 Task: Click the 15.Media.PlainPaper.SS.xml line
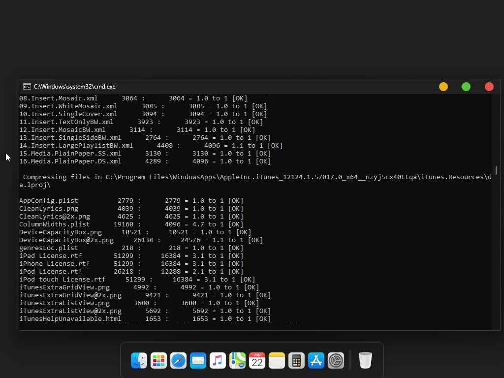pos(145,154)
